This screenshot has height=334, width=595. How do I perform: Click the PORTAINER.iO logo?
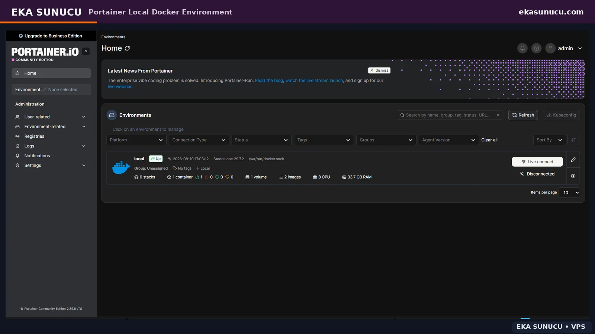pyautogui.click(x=45, y=52)
